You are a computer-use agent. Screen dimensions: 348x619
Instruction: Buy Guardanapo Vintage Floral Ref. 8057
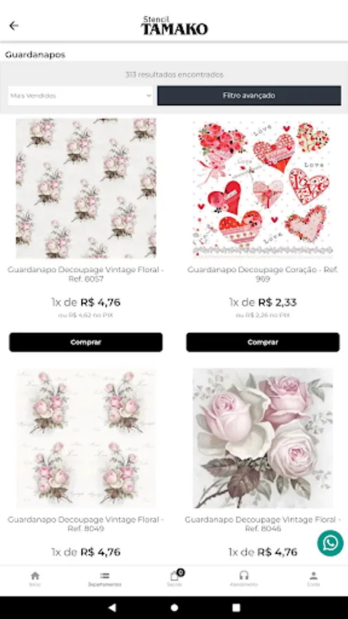click(x=85, y=343)
